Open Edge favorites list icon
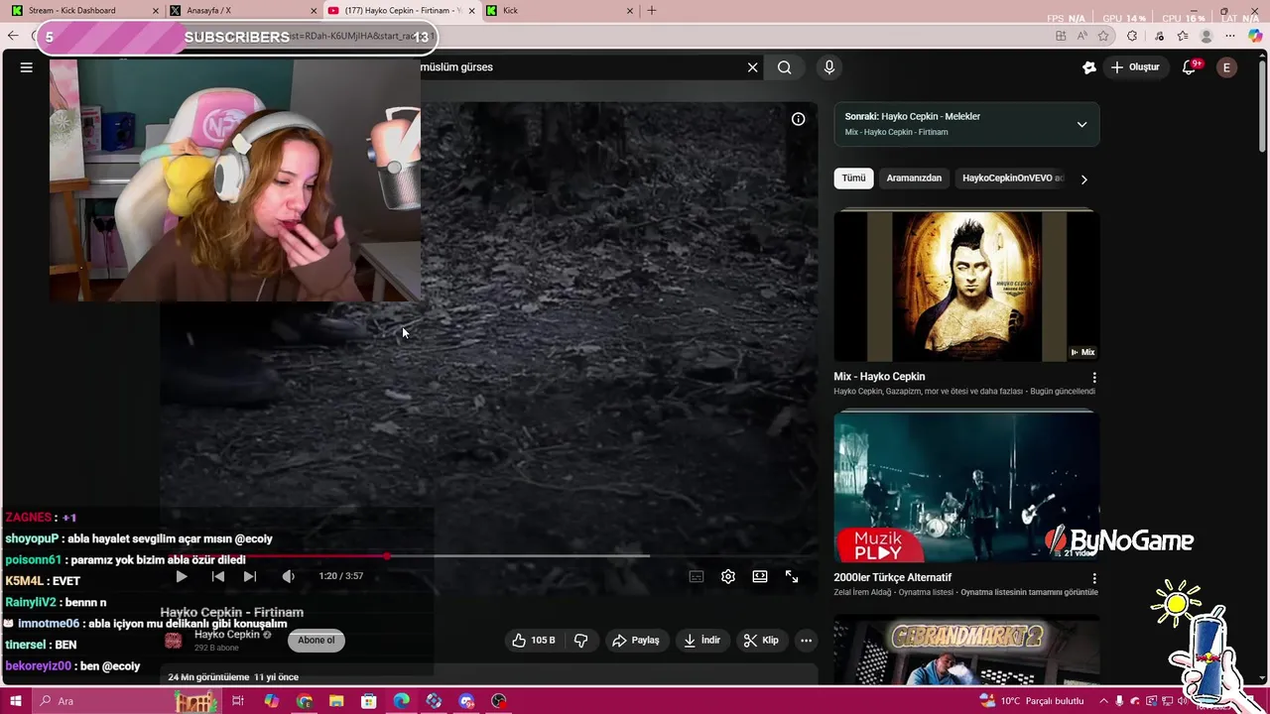1270x714 pixels. [x=1183, y=36]
